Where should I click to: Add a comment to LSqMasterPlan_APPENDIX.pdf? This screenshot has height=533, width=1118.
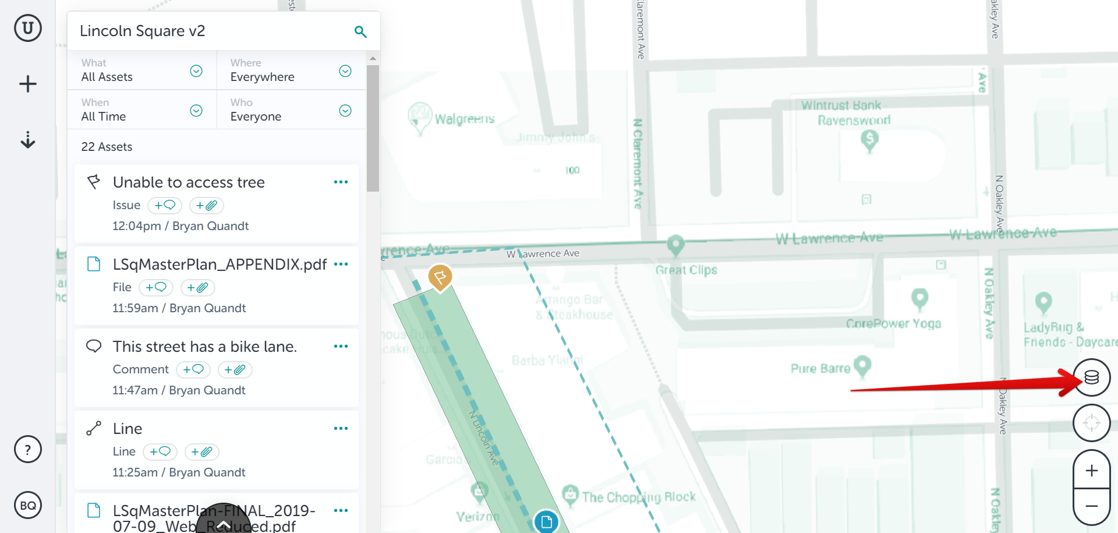click(156, 287)
